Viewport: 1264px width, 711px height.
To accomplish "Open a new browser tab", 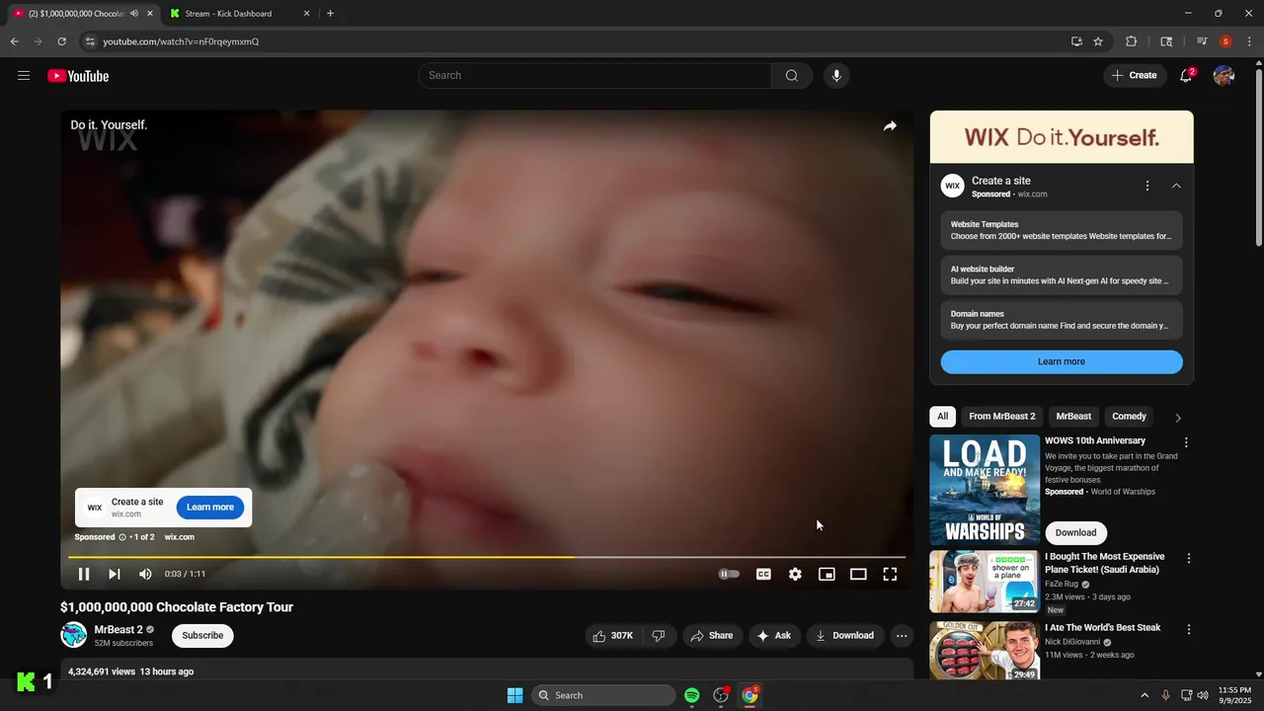I will [330, 14].
